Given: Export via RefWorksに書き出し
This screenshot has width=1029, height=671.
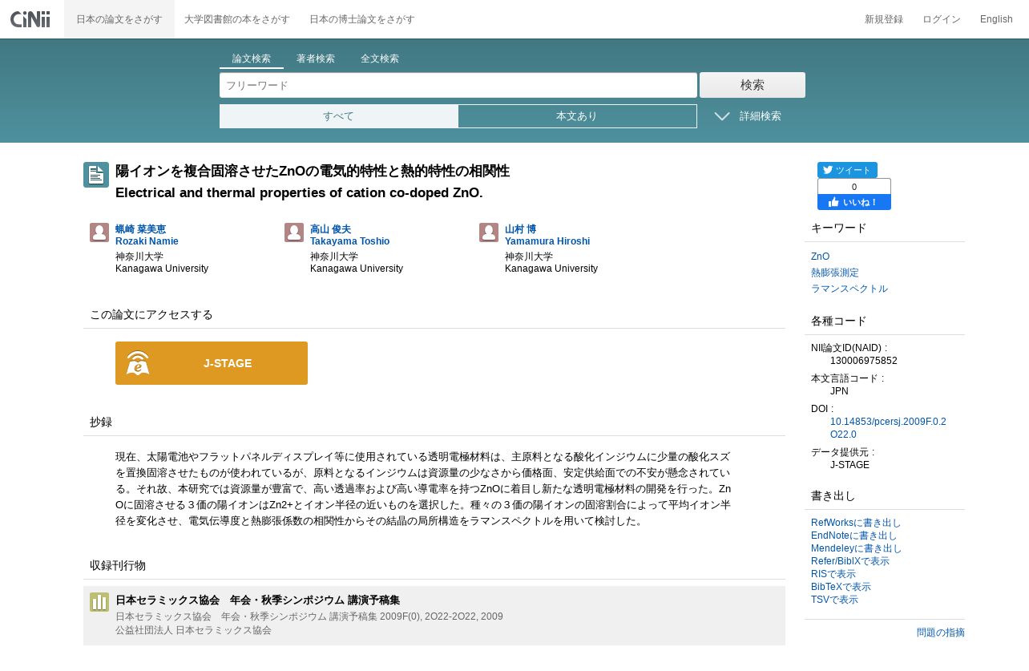Looking at the screenshot, I should (856, 523).
